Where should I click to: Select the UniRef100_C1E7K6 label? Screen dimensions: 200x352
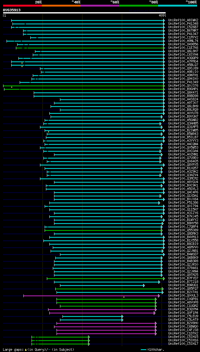tap(183, 48)
